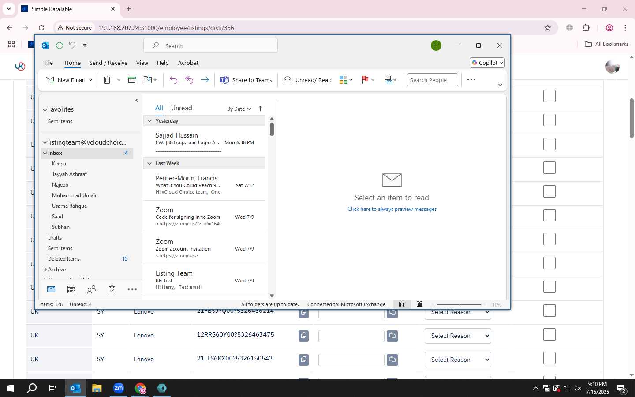This screenshot has width=635, height=397.
Task: Click the navigation bar more options dots
Action: click(x=132, y=289)
